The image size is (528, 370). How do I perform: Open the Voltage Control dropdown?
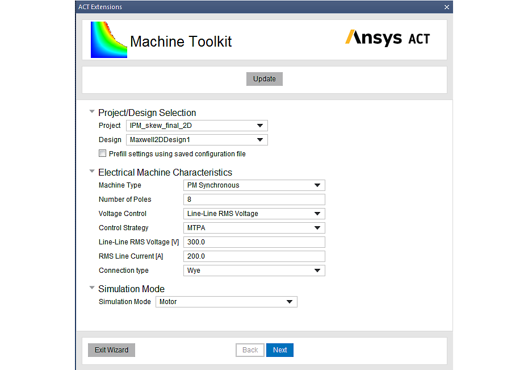point(254,214)
